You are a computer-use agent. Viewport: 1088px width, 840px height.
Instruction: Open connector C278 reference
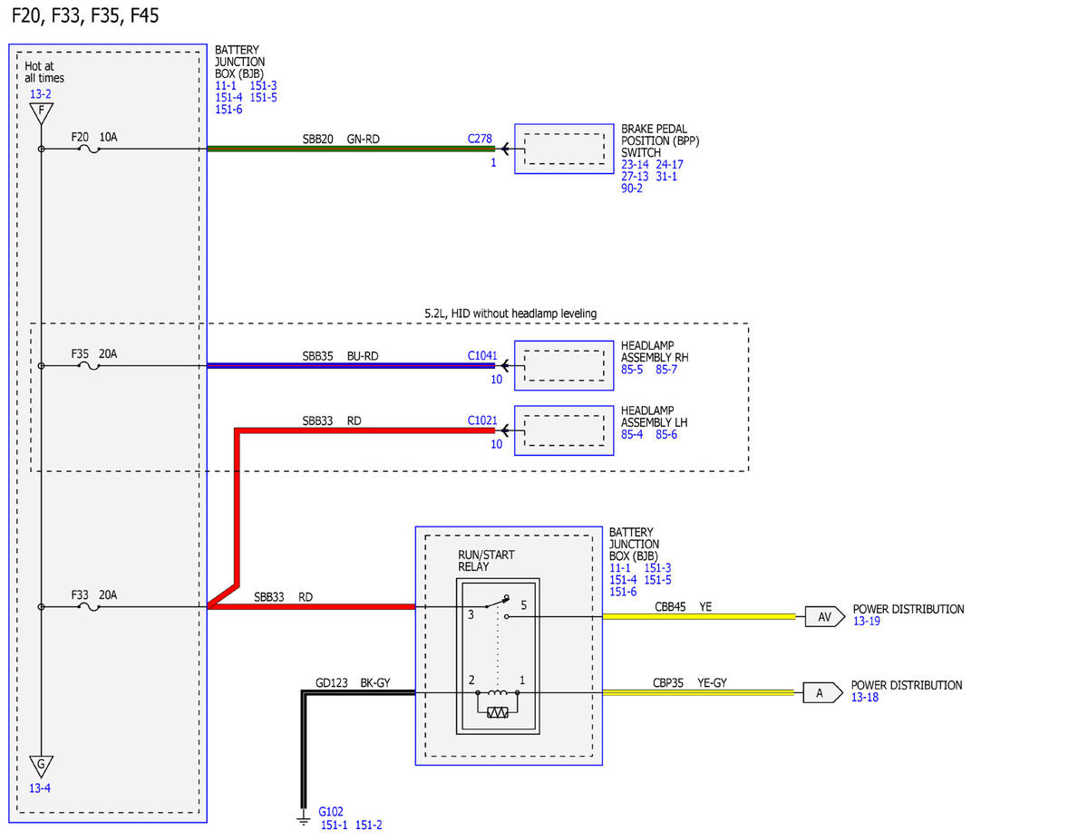(480, 139)
